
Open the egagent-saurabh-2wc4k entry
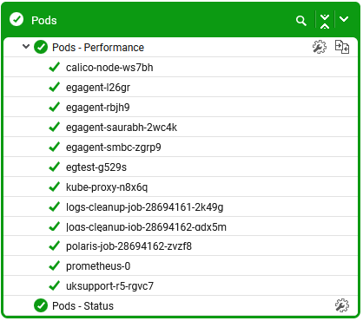tap(122, 128)
